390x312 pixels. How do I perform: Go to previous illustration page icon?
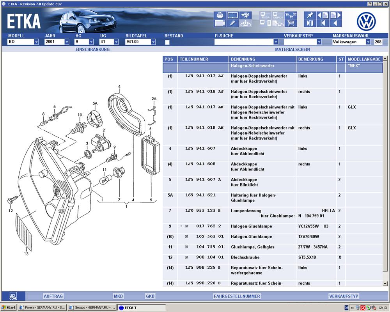click(x=323, y=15)
